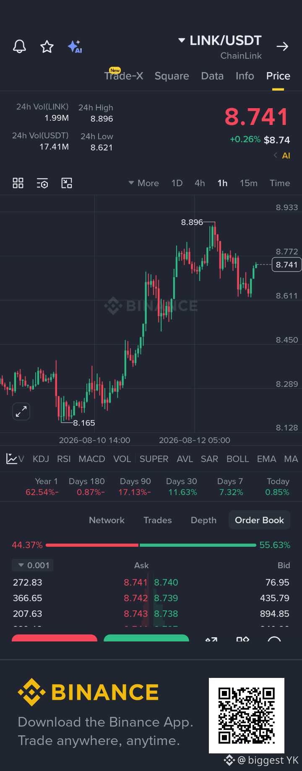Select the 15m timeframe
Image resolution: width=302 pixels, height=771 pixels.
pos(249,183)
